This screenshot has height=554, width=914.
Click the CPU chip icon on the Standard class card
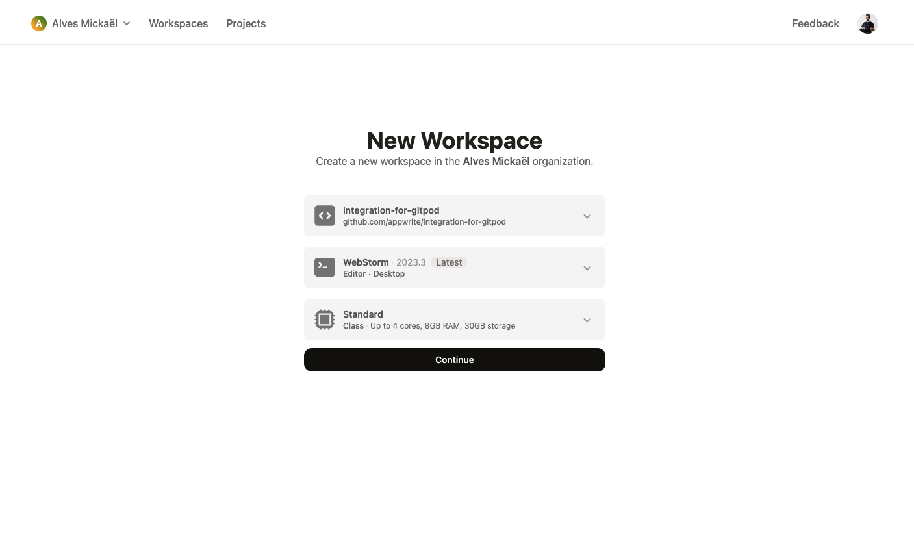pyautogui.click(x=325, y=320)
